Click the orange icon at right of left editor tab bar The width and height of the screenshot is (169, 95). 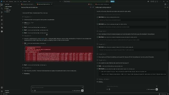[89, 4]
